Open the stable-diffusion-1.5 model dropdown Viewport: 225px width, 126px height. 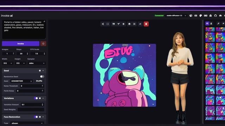(x=176, y=15)
